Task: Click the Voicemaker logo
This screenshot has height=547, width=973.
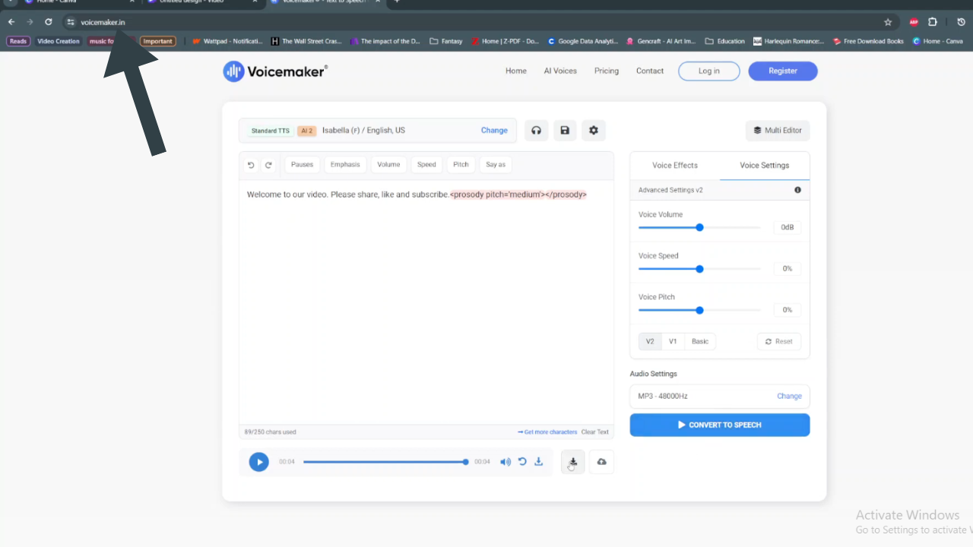Action: (x=275, y=71)
